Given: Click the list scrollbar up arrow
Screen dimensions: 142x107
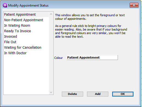Looking at the screenshot, I should pos(51,14).
